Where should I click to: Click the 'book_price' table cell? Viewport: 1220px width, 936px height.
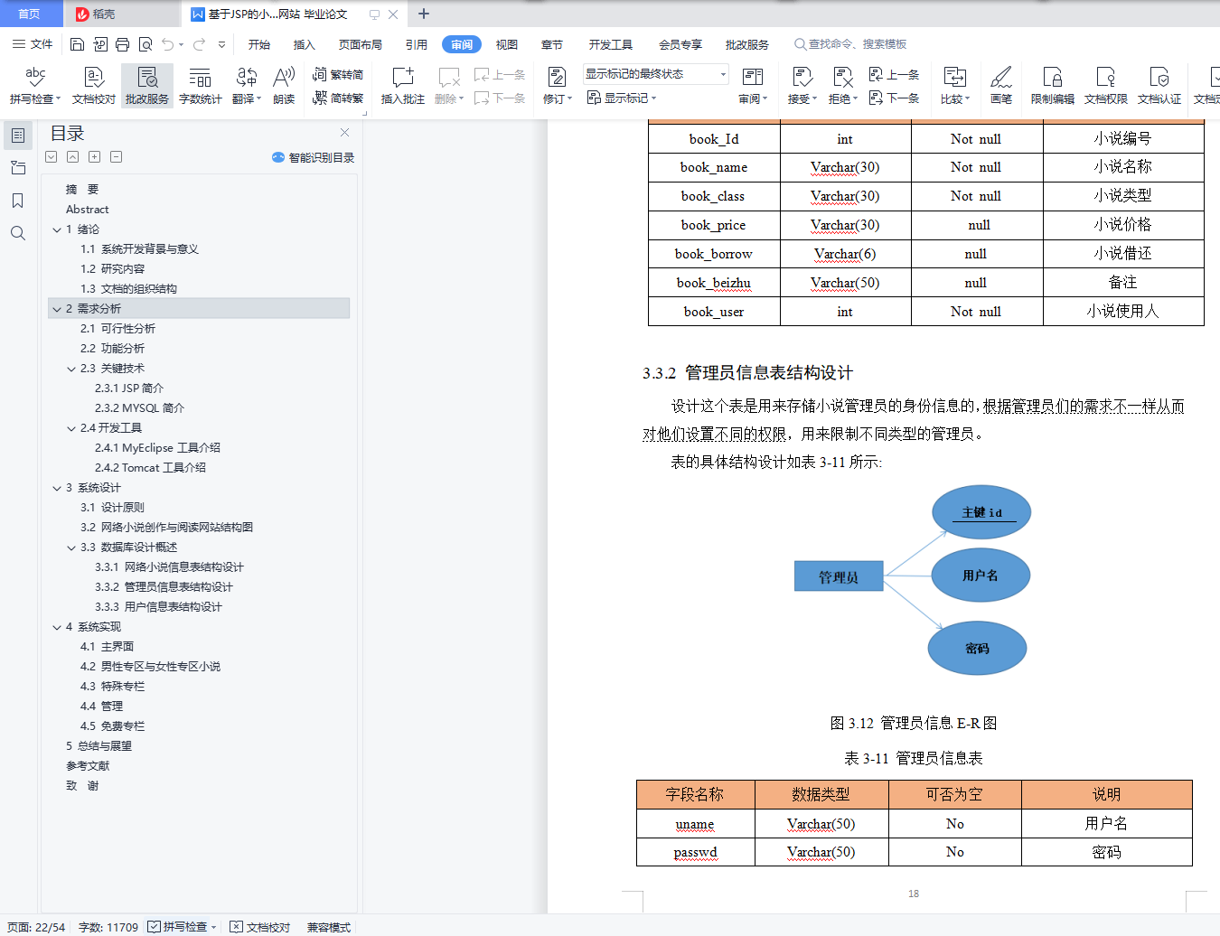[x=714, y=225]
